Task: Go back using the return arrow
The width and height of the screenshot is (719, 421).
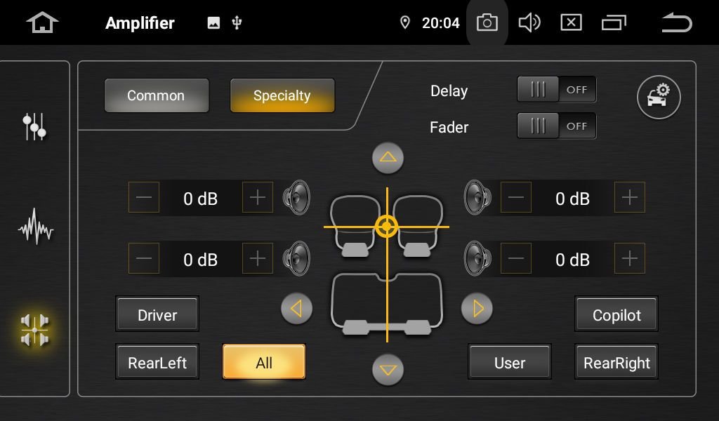Action: point(676,23)
